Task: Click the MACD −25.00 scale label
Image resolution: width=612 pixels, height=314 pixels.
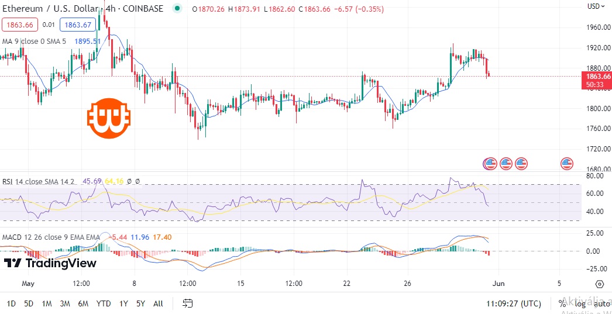Action: [x=597, y=269]
